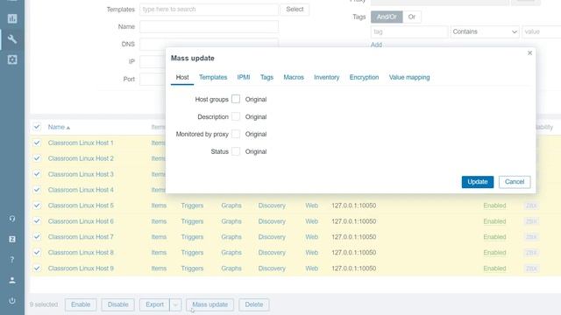The image size is (561, 315).
Task: Open the User settings person icon
Action: pos(12,280)
